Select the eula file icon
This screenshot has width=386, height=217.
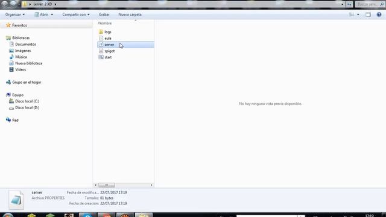click(101, 38)
